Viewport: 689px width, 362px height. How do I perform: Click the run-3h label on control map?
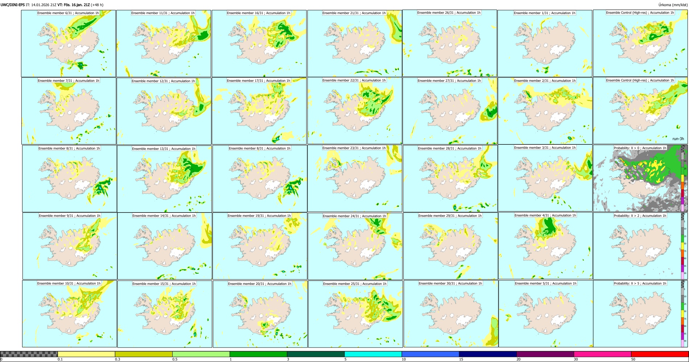tap(678, 139)
